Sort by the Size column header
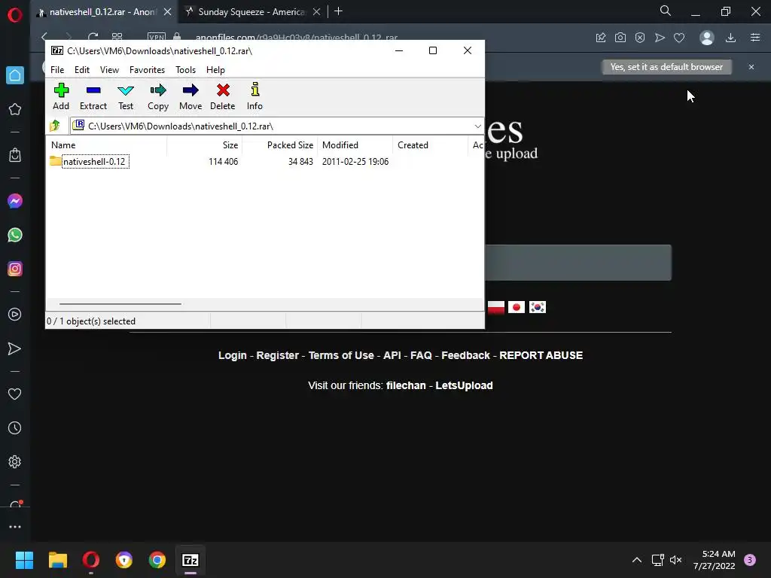The width and height of the screenshot is (771, 578). click(x=205, y=145)
